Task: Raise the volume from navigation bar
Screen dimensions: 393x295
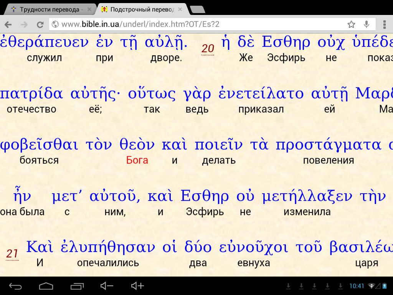Action: pos(137,286)
